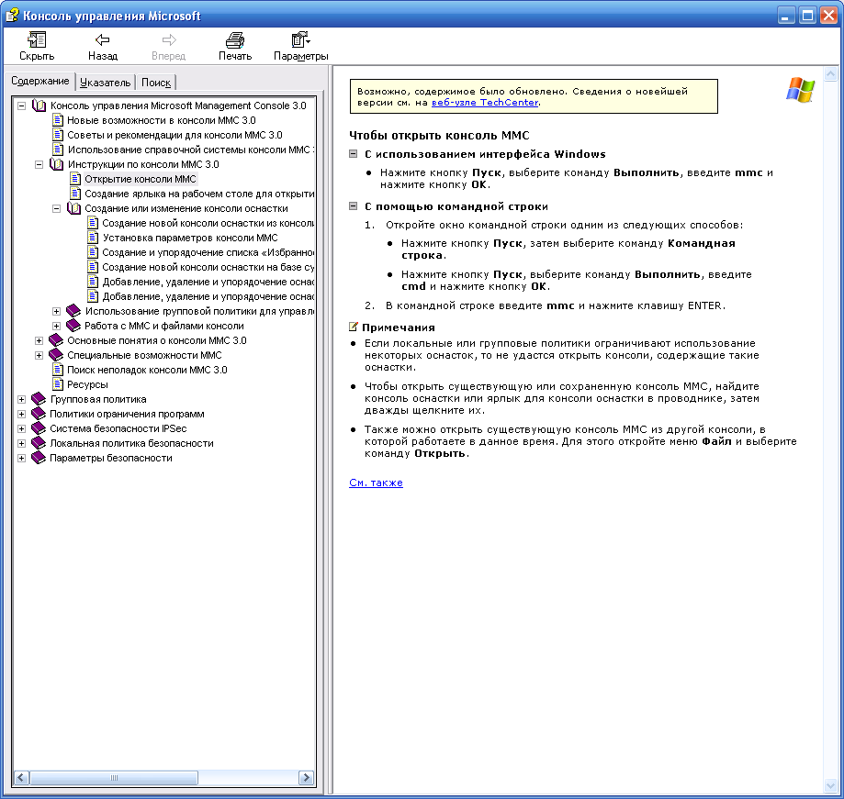
Task: Expand the Групповая политика node
Action: [x=21, y=400]
